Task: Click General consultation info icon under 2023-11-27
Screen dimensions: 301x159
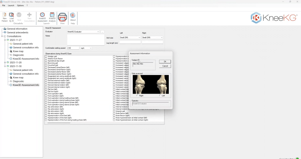Action: (11, 47)
